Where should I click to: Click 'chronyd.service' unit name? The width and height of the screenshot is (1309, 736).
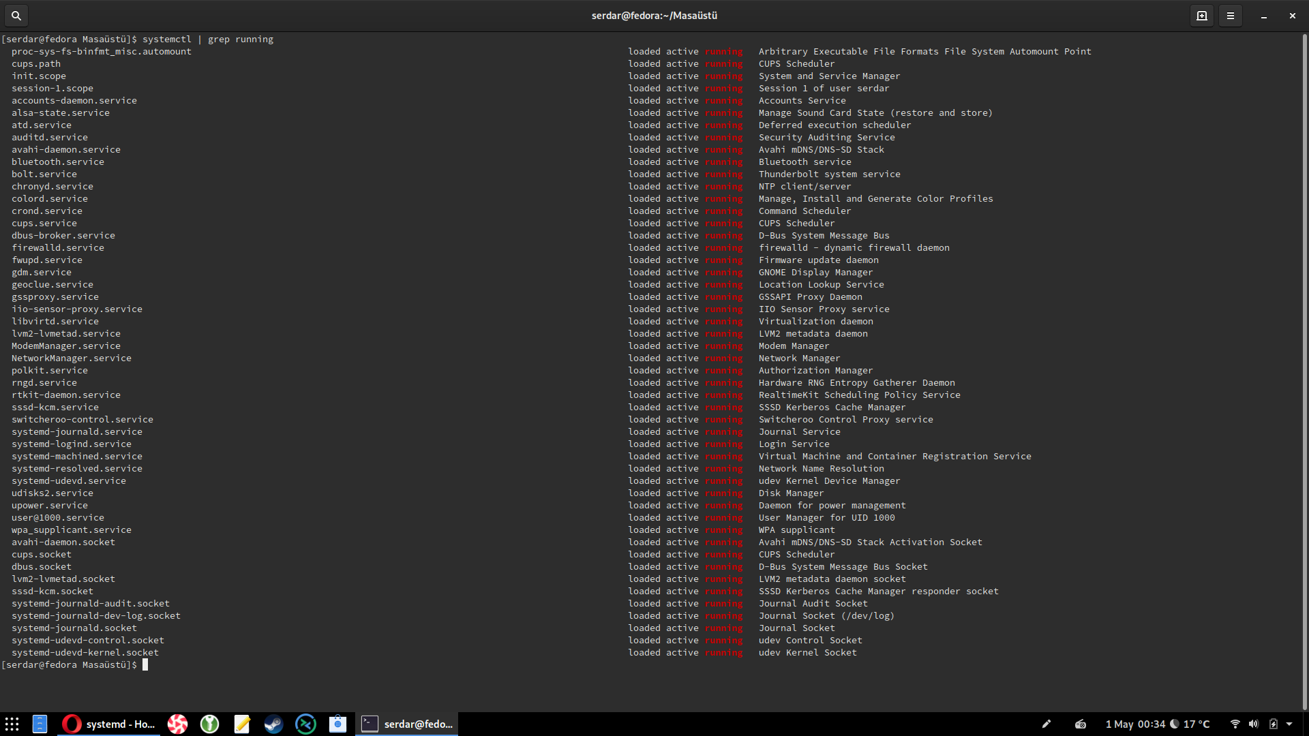coord(52,187)
